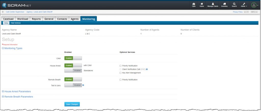Toggle the Remote Breath enabled switch
Viewport: 261px width, 111px height.
[x=73, y=79]
